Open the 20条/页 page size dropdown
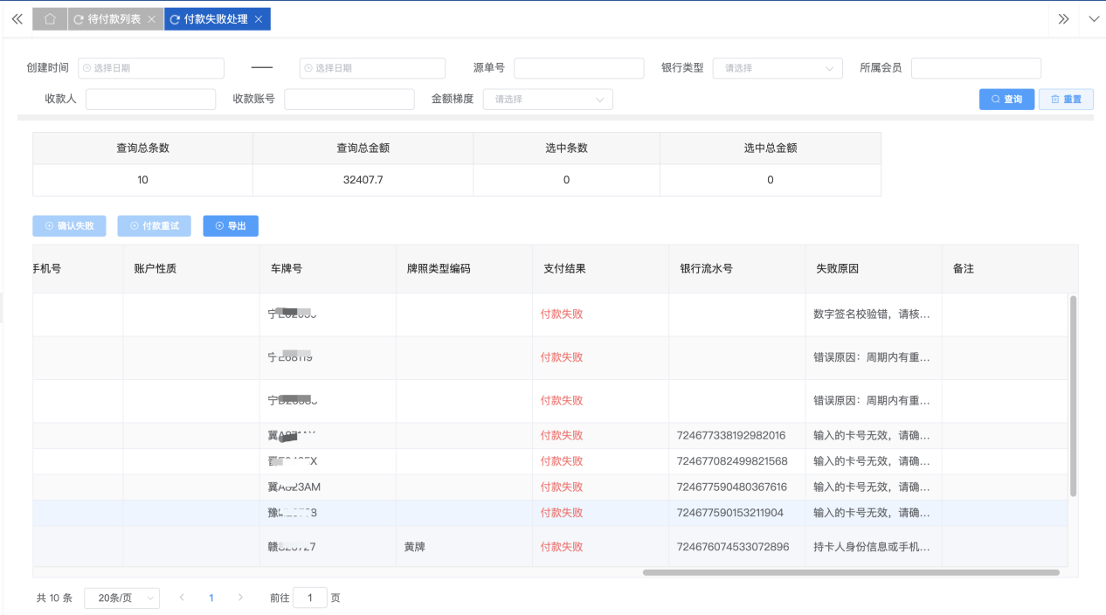This screenshot has width=1106, height=615. tap(122, 598)
